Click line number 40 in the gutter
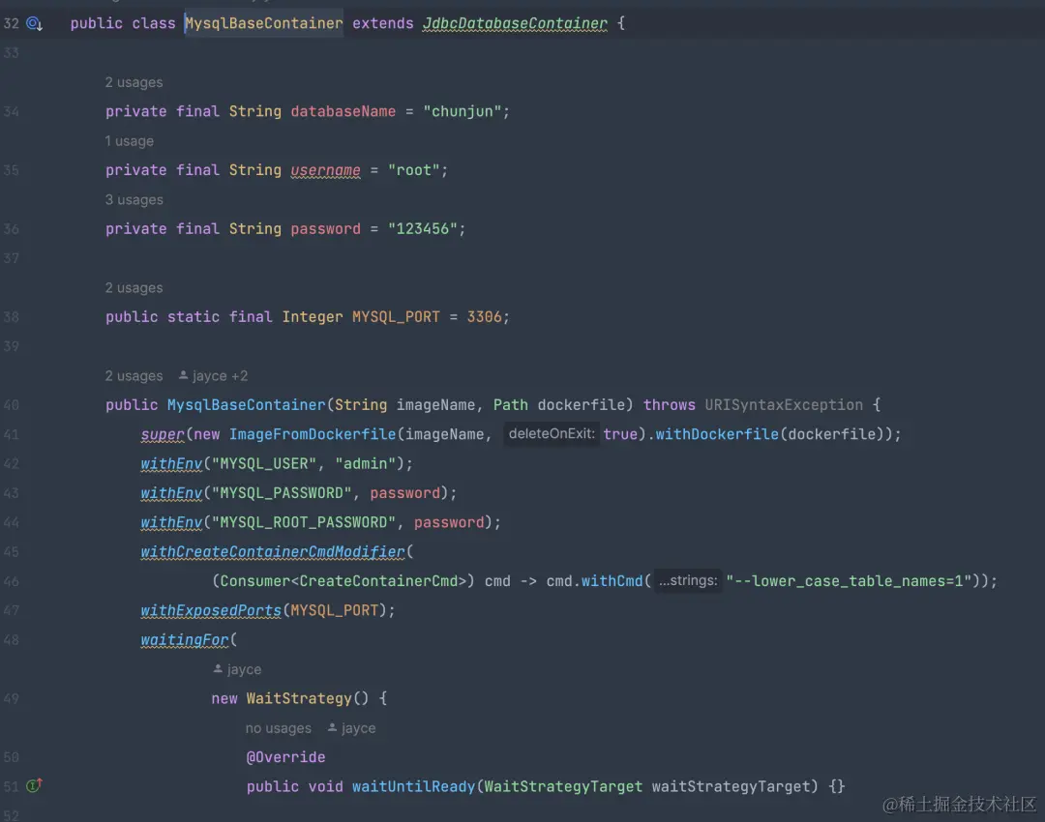 [12, 405]
